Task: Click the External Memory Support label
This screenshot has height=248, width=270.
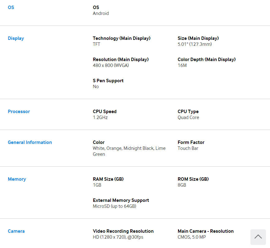Action: 121,200
